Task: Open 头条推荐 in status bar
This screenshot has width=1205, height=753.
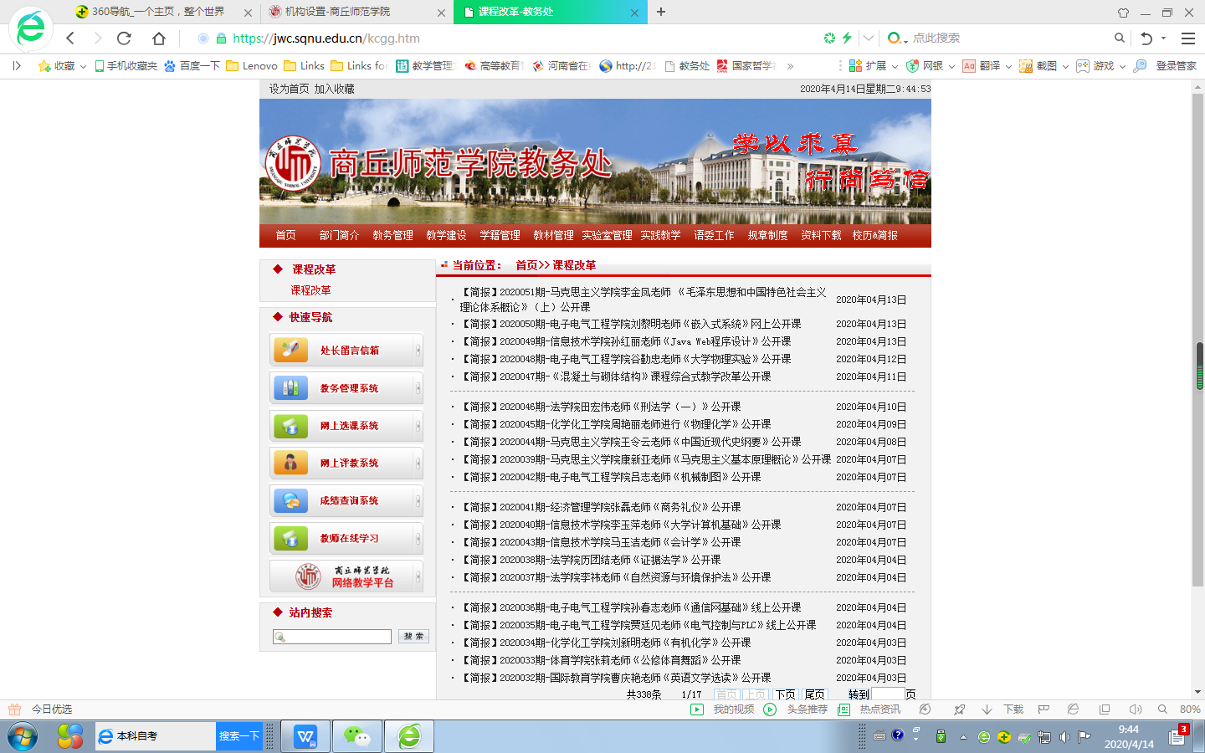Action: [796, 709]
